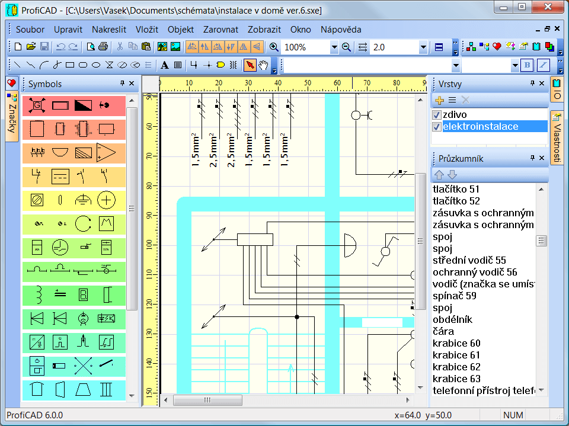Viewport: 569px width, 426px height.
Task: Open the Zarovnat menu
Action: [x=220, y=30]
